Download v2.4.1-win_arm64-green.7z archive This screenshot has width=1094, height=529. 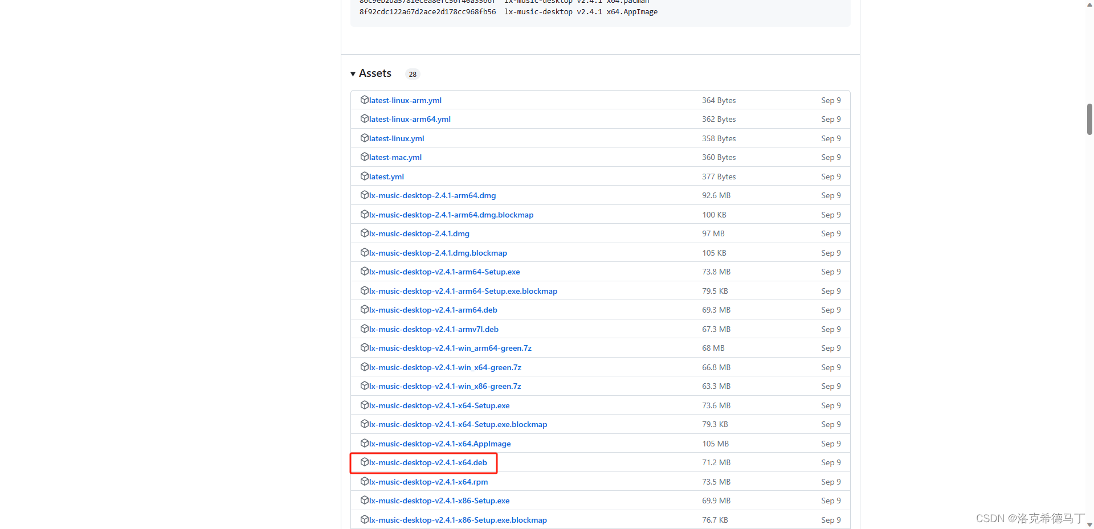[450, 348]
